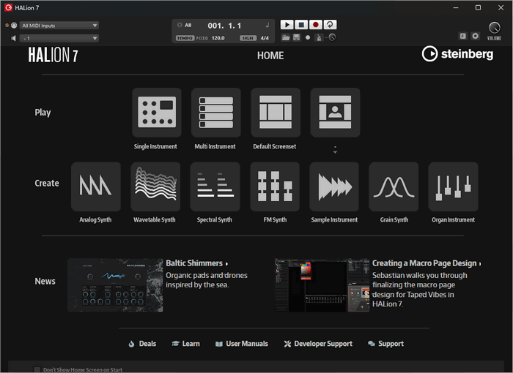Adjust the master Volume knob
The image size is (513, 373).
[x=494, y=28]
